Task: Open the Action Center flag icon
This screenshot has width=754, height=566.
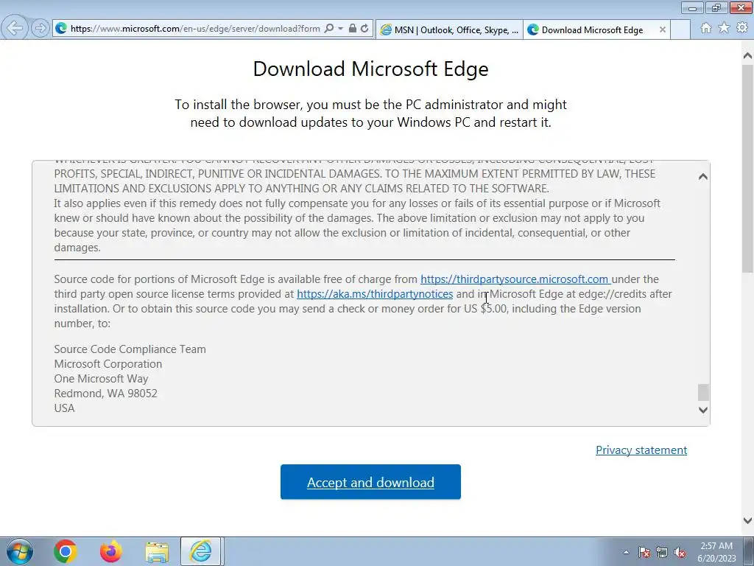Action: (x=644, y=552)
